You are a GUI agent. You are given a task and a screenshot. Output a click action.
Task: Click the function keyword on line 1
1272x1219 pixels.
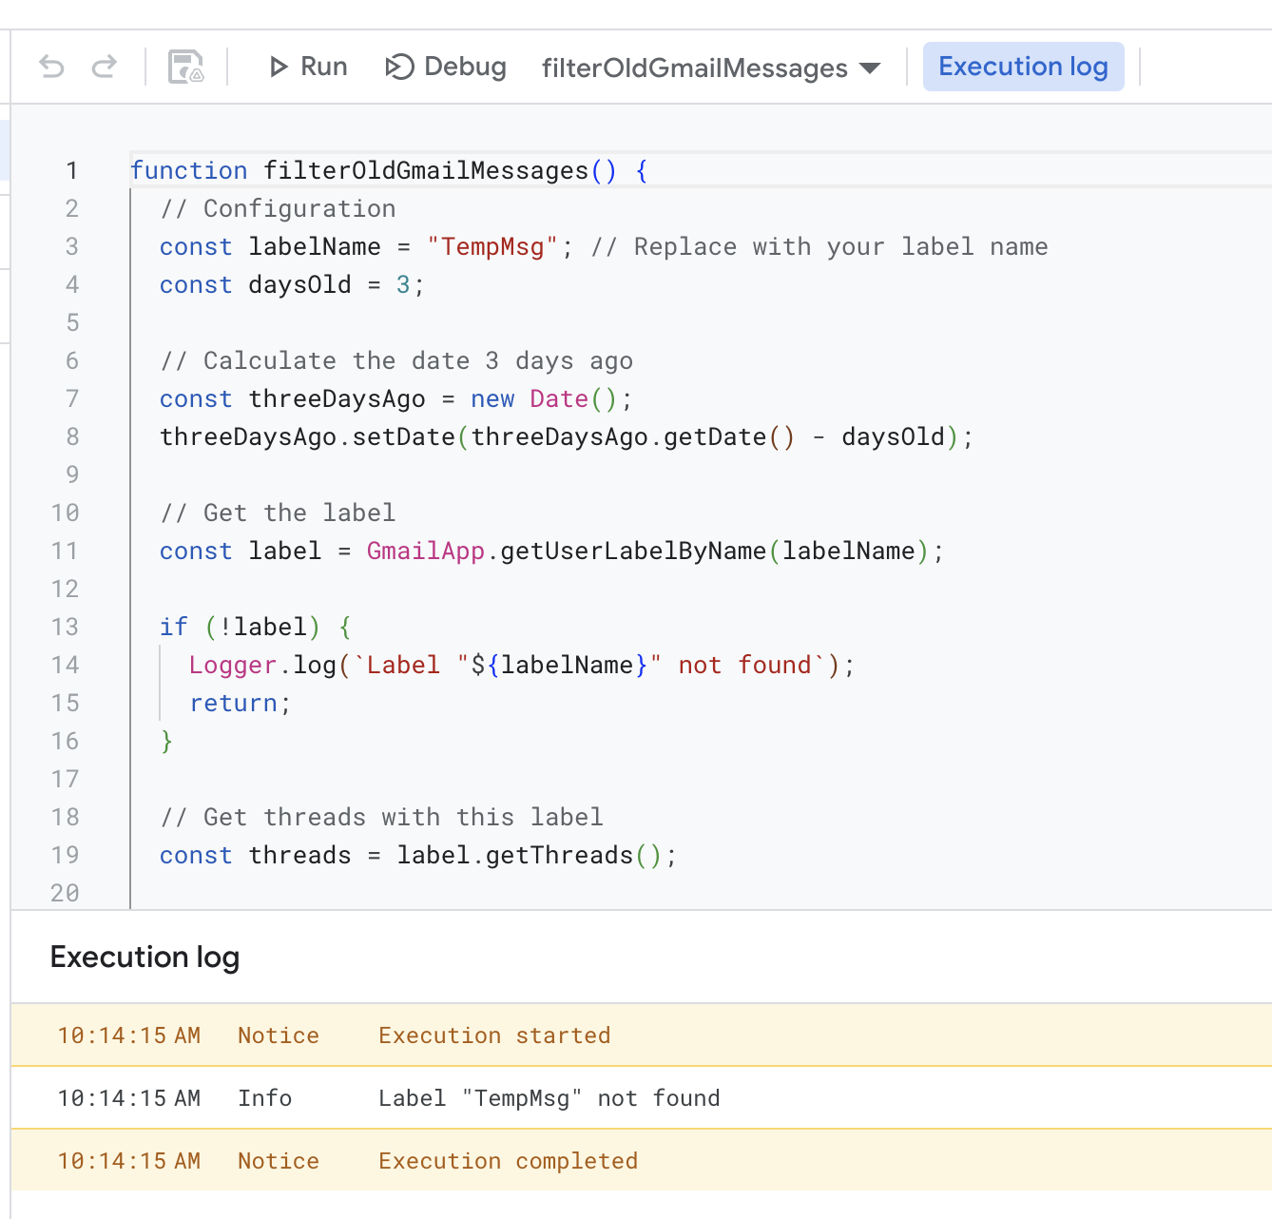(189, 170)
